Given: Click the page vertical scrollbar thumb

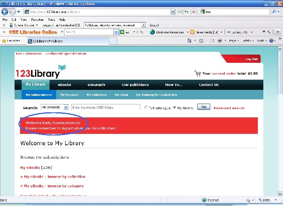Looking at the screenshot, I should click(280, 73).
